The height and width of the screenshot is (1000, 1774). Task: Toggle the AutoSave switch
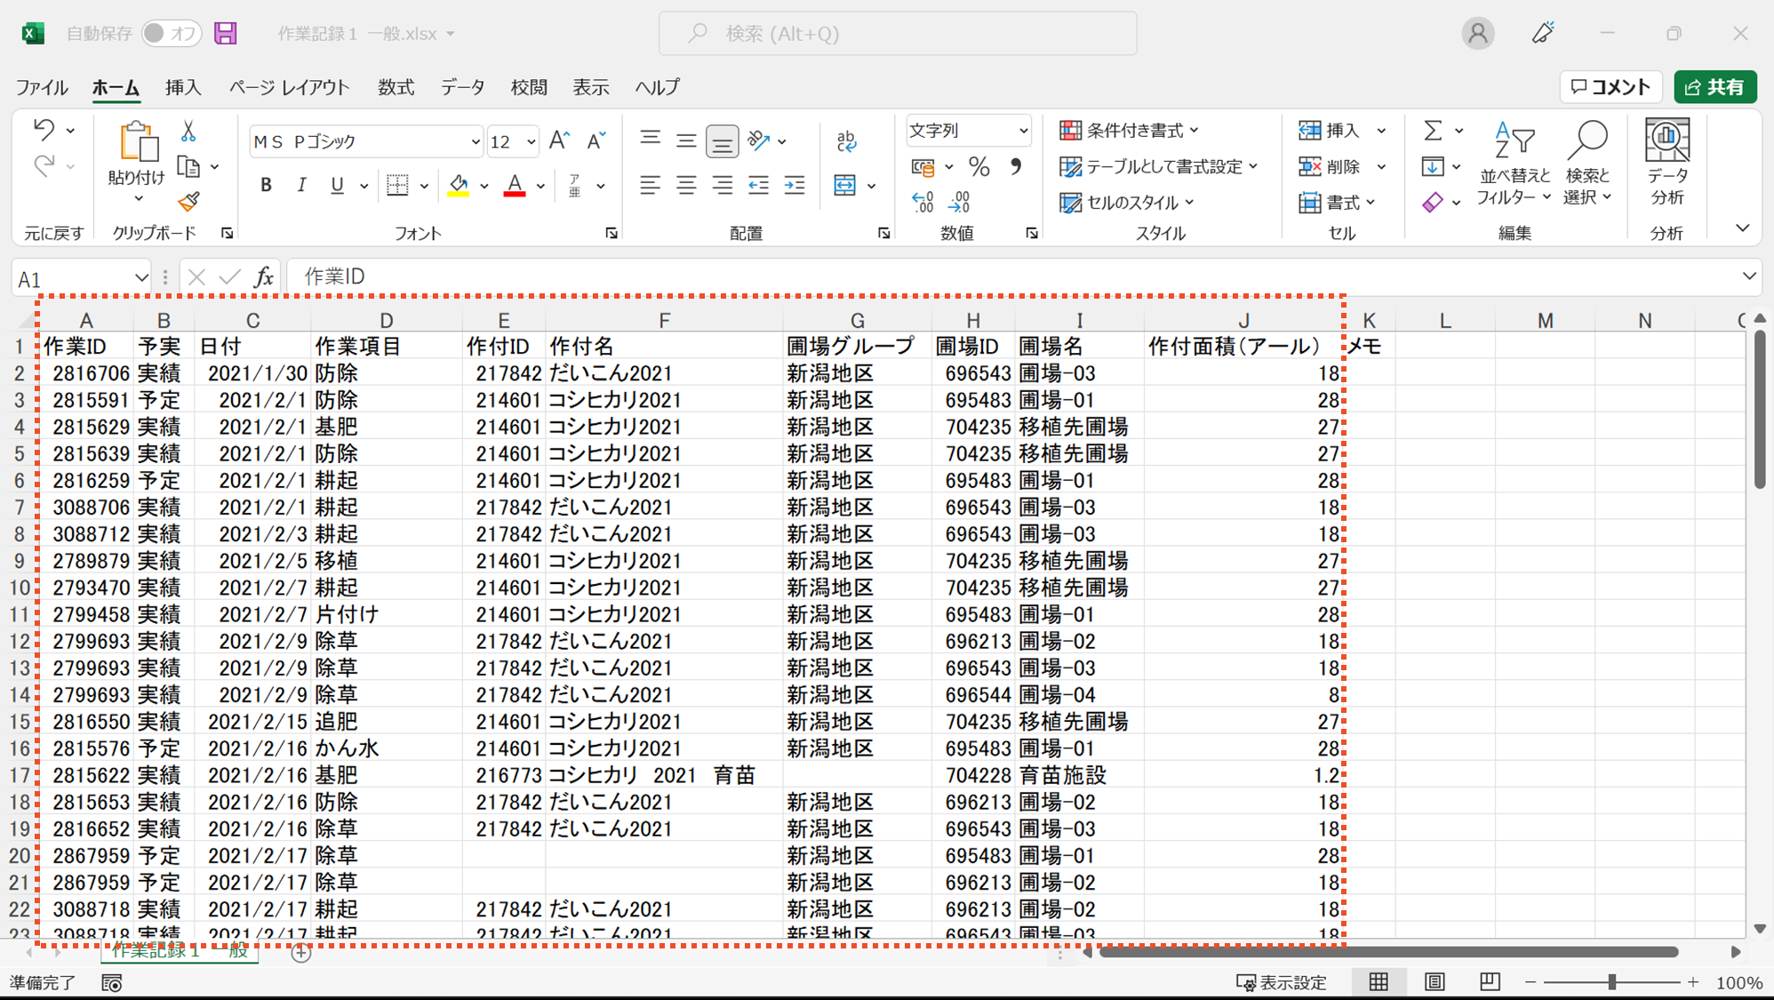pyautogui.click(x=171, y=34)
